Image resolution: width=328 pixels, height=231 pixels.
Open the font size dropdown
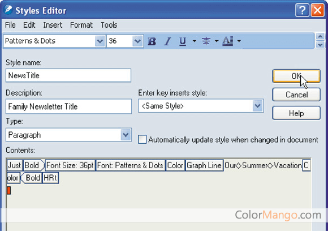(137, 41)
